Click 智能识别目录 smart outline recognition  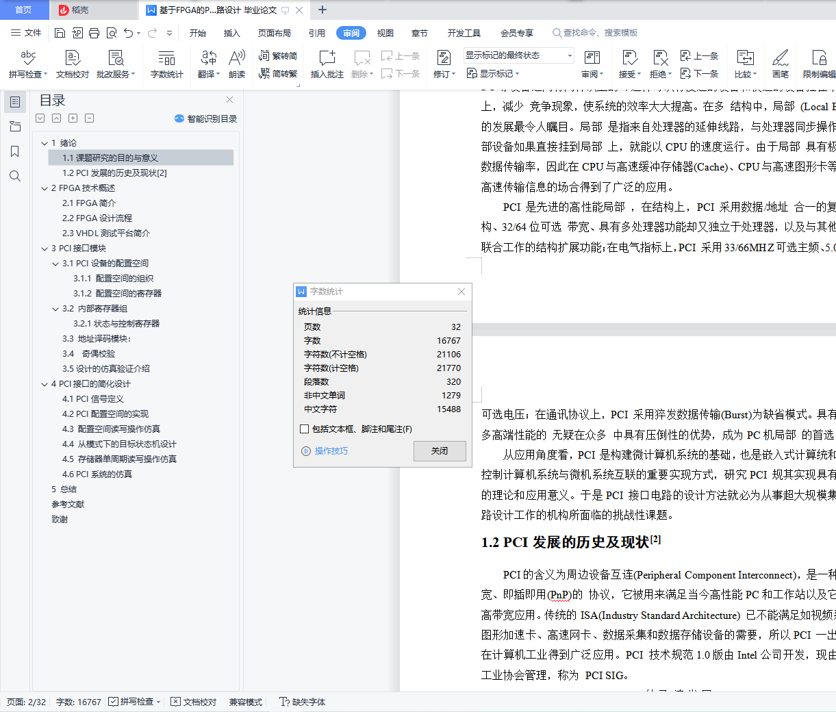pos(206,118)
